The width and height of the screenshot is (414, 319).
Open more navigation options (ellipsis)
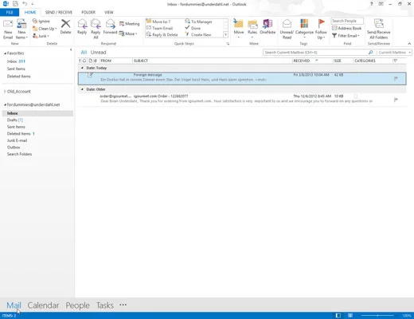point(123,305)
